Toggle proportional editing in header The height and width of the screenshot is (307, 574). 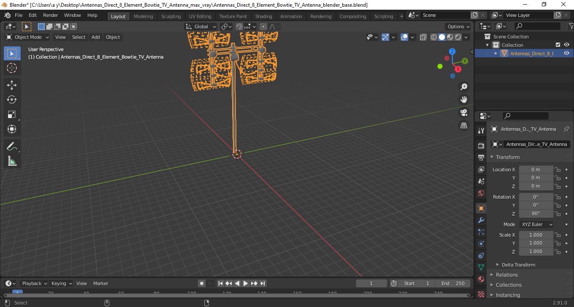click(263, 27)
